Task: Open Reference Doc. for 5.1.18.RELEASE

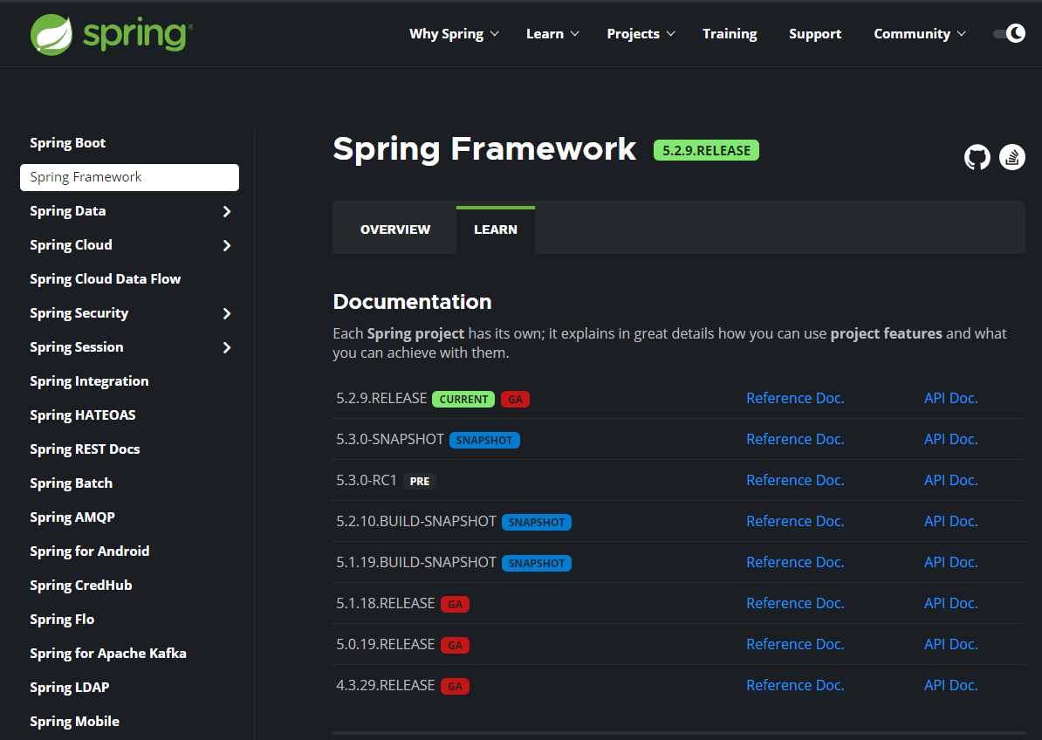Action: click(x=795, y=604)
